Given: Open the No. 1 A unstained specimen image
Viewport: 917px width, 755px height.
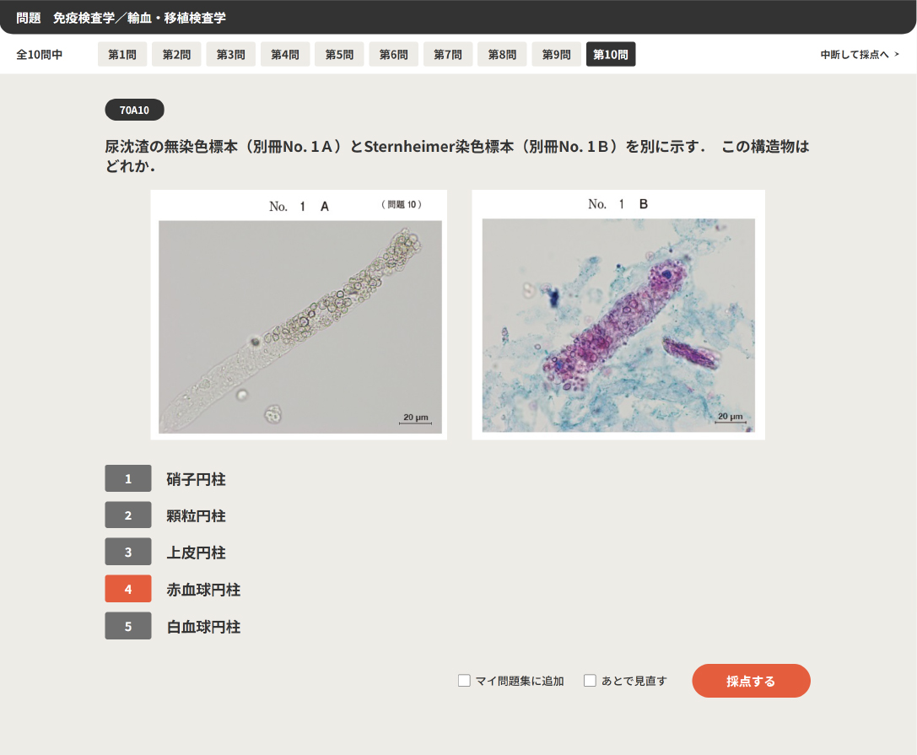Looking at the screenshot, I should 299,326.
